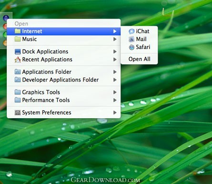Choose the Dock Applications entry

coord(64,51)
